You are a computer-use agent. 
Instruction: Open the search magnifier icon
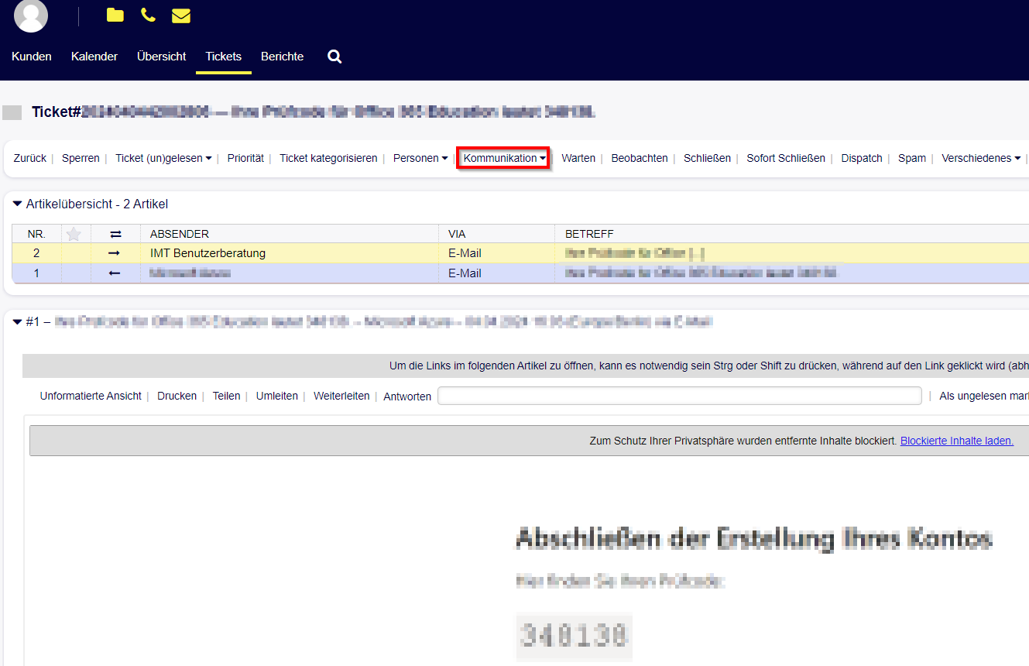click(334, 57)
